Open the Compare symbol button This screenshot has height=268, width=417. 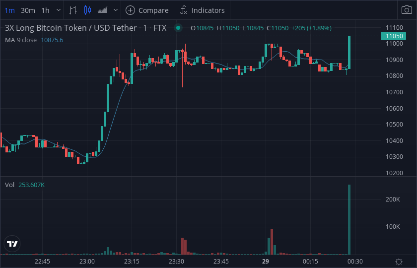click(x=147, y=10)
